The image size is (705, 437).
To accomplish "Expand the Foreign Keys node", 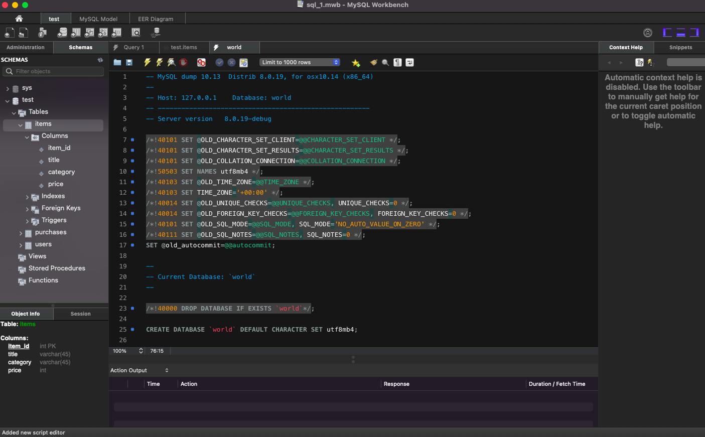I will point(27,209).
